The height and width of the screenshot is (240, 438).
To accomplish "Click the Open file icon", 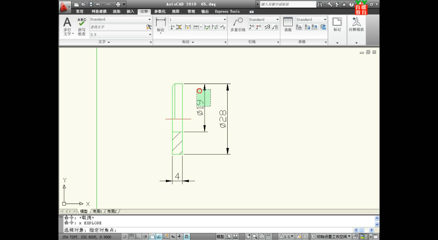I will pos(83,4).
